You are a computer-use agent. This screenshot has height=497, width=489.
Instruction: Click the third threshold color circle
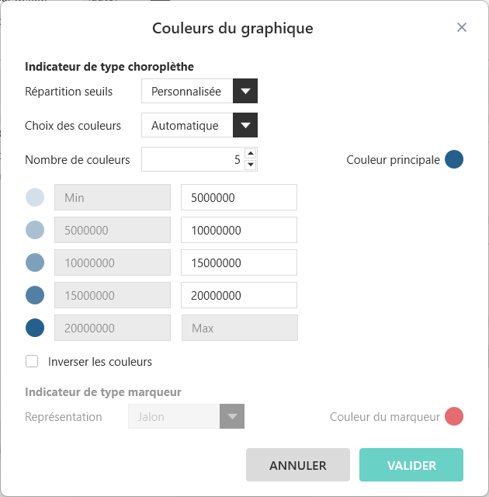click(35, 262)
